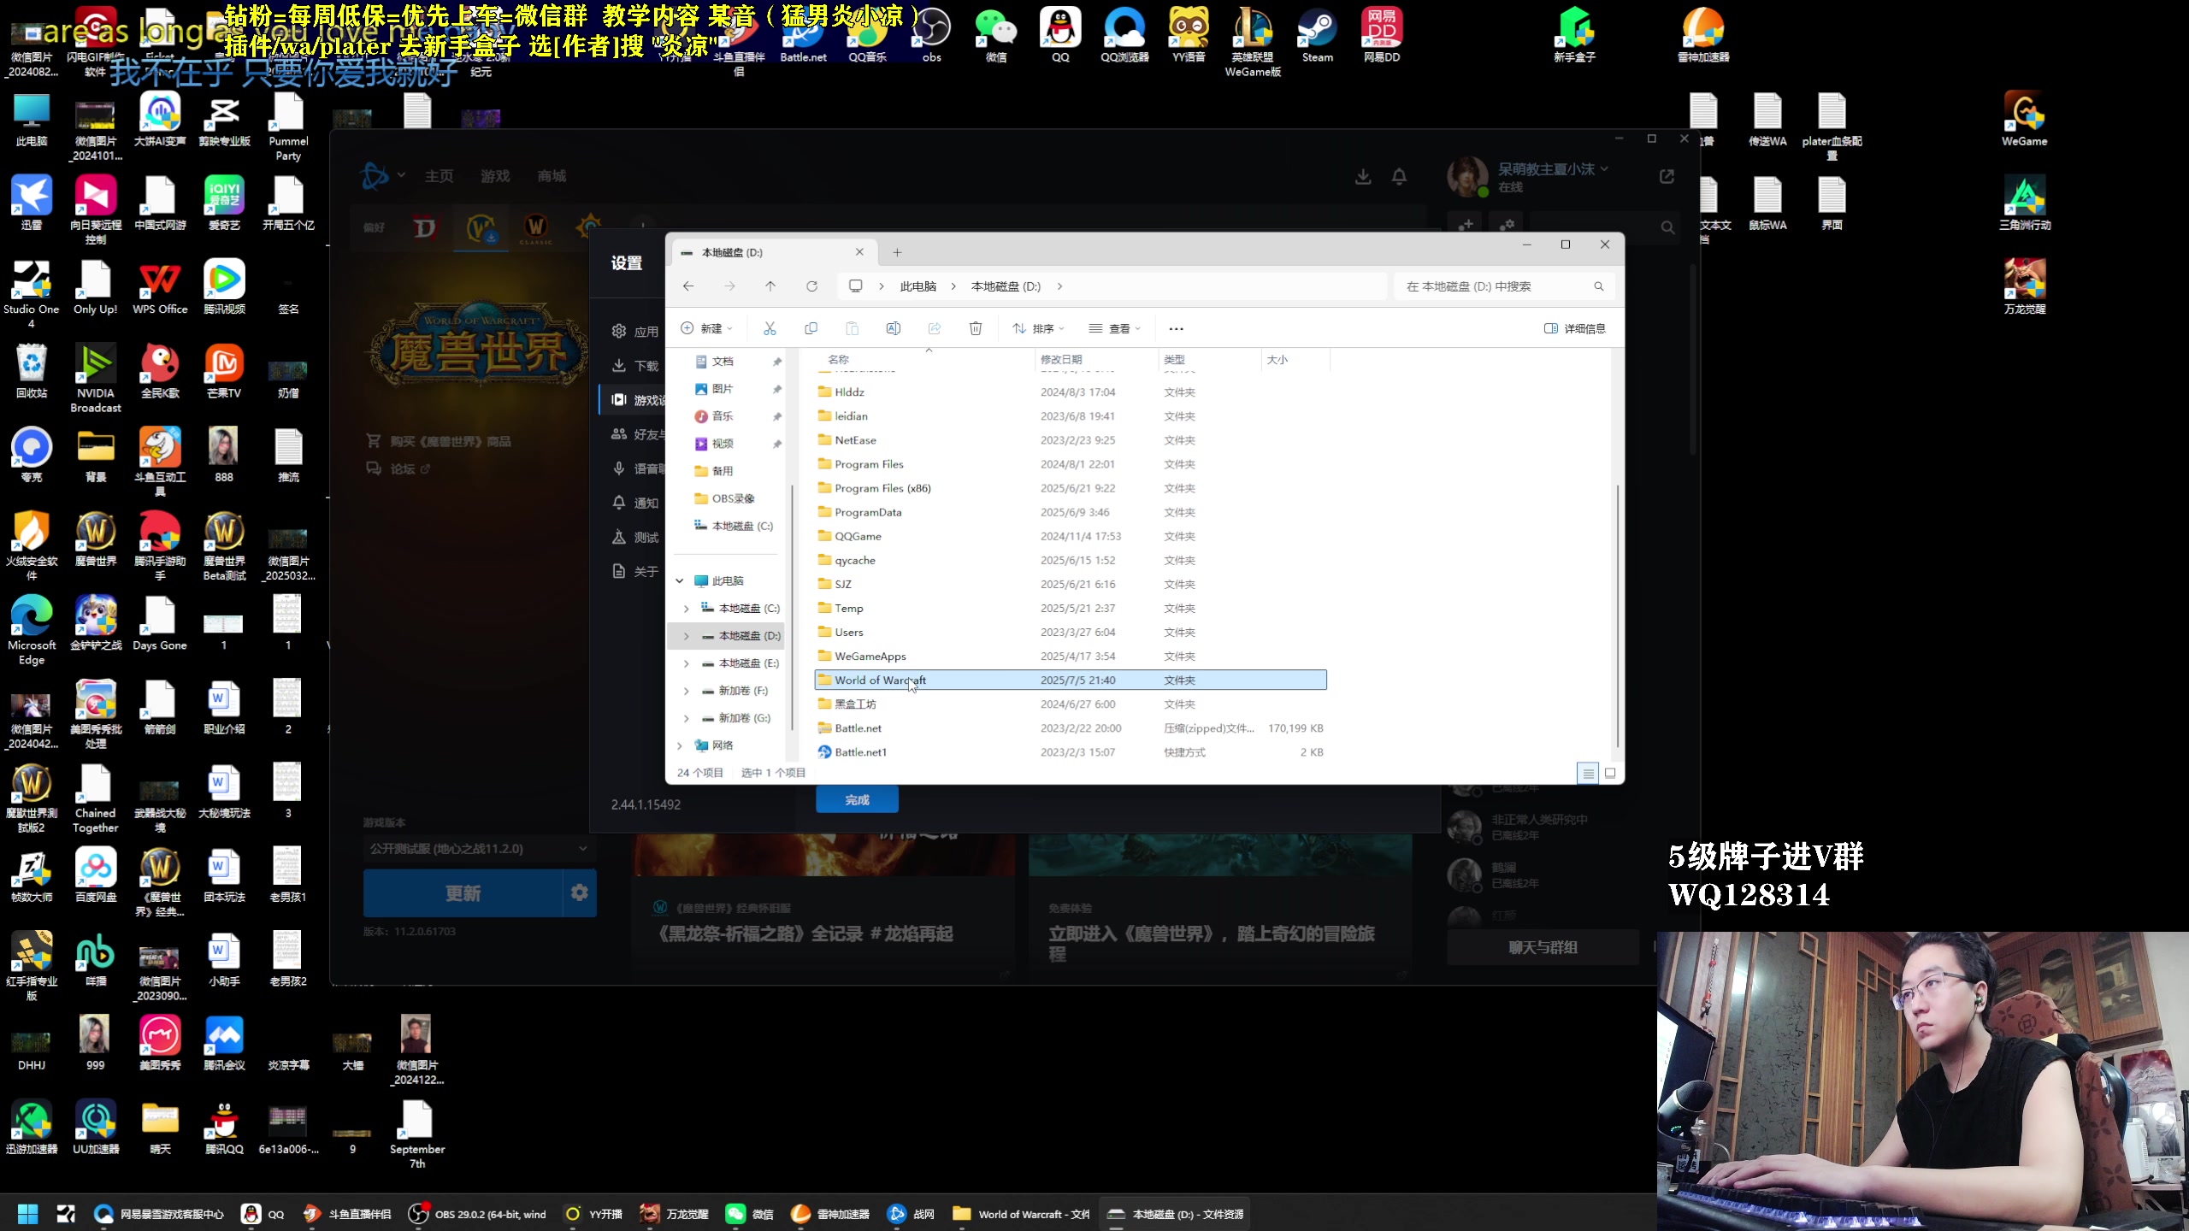Open the WPS Office desktop icon
Image resolution: width=2189 pixels, height=1231 pixels.
point(160,288)
